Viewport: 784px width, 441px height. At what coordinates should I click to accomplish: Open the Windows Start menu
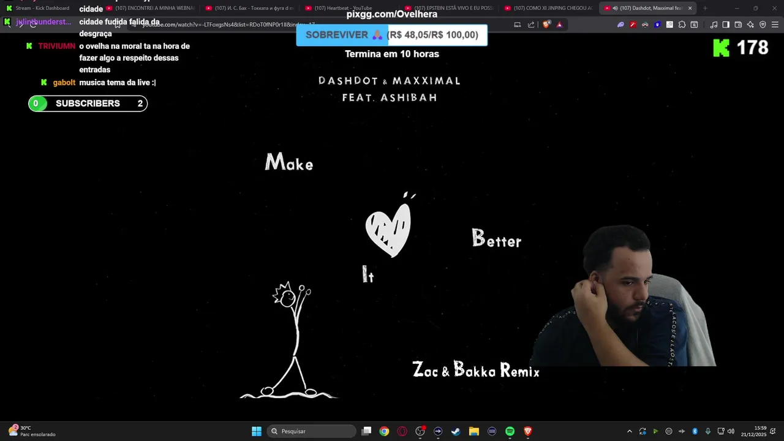[257, 431]
